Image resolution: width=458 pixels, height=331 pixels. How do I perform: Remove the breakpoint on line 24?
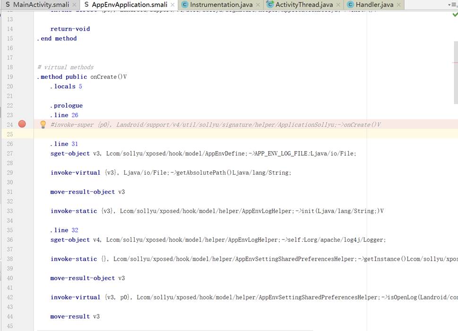point(22,124)
